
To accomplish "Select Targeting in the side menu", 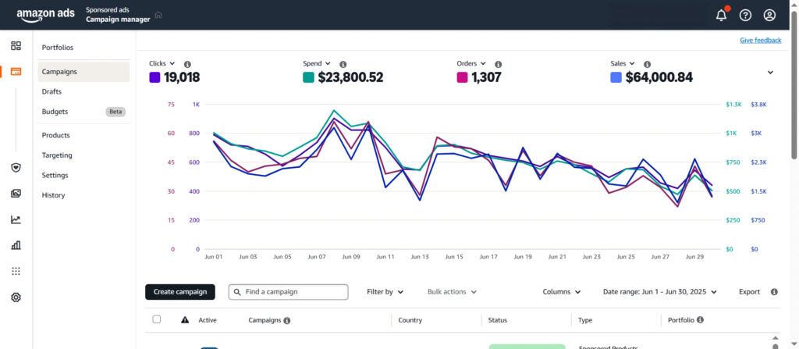I will pyautogui.click(x=57, y=155).
